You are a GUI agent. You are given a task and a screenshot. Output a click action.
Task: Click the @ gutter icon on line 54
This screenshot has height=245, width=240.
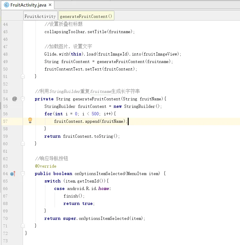15,99
